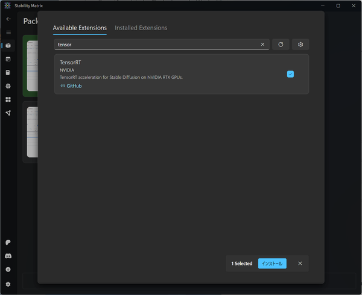Expand the hamburger navigation menu
This screenshot has width=362, height=295.
tap(8, 32)
